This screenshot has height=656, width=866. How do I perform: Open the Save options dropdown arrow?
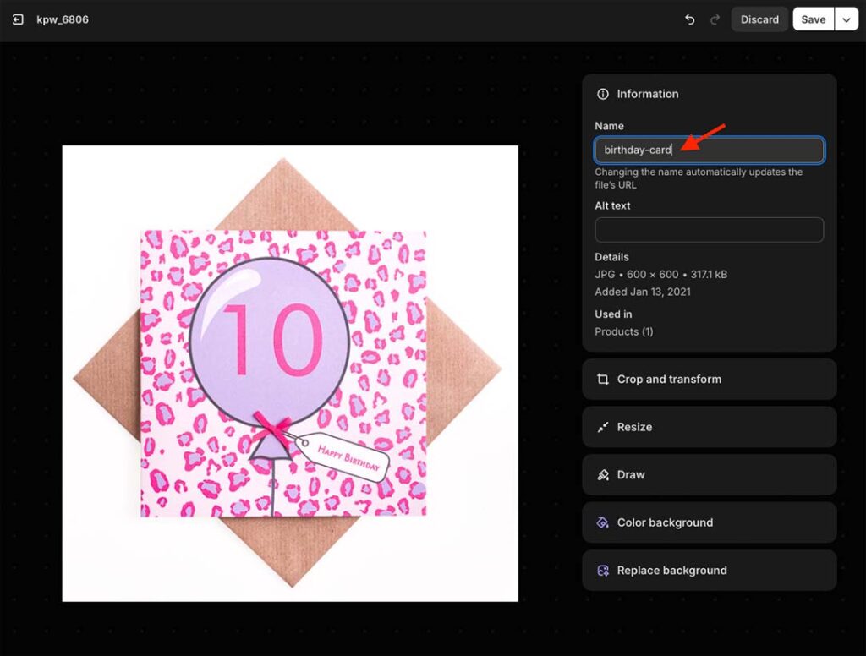846,19
